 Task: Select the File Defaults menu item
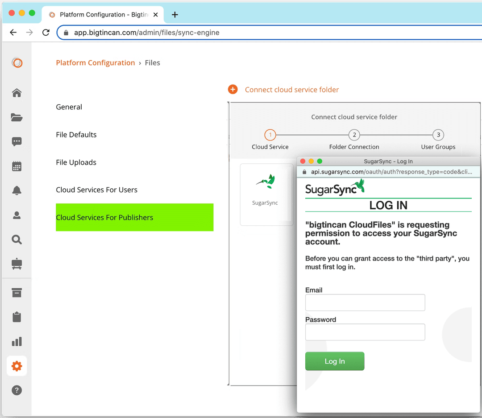[x=76, y=135]
